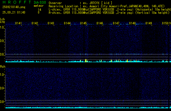Click the 2509210140.png filename label
Screen dimensions: 171x111
(x=12, y=7)
